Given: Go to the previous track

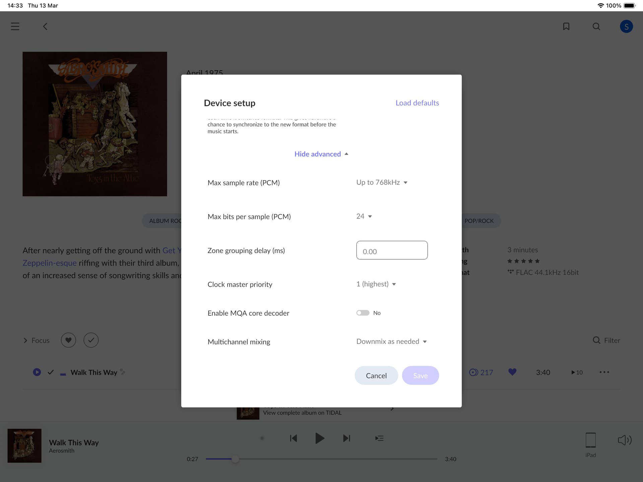Looking at the screenshot, I should [x=293, y=438].
